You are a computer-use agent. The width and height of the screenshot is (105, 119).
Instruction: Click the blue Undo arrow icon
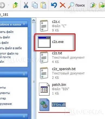tap(54, 5)
